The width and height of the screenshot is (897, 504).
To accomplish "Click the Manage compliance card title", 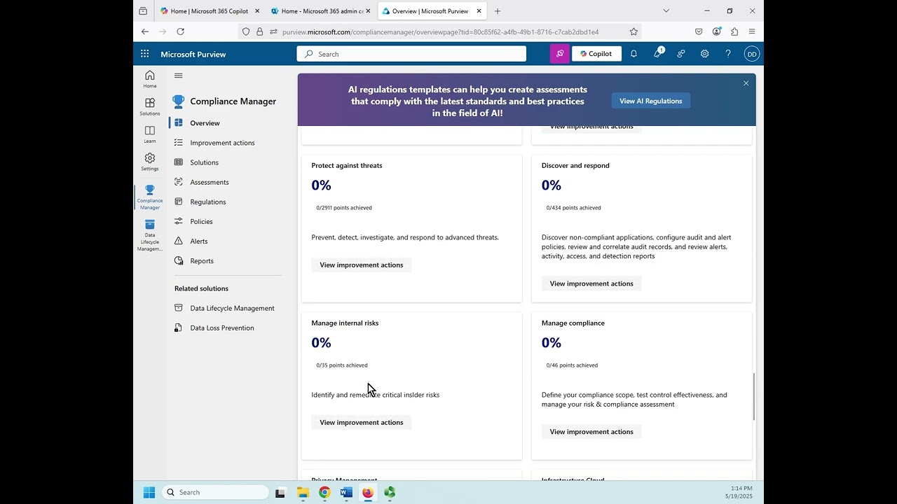I will click(x=573, y=323).
